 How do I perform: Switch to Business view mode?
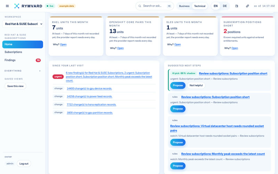click(184, 6)
